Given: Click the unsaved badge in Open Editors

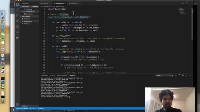Looking at the screenshot, I should point(35,7).
